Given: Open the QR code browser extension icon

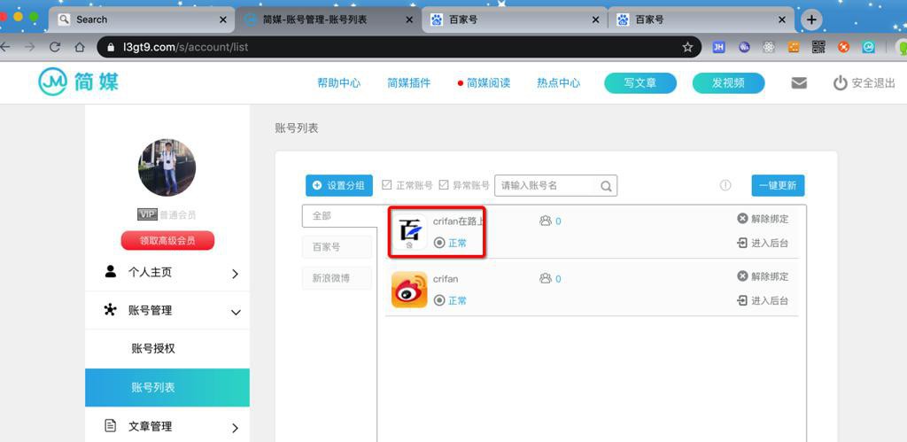Looking at the screenshot, I should point(818,48).
